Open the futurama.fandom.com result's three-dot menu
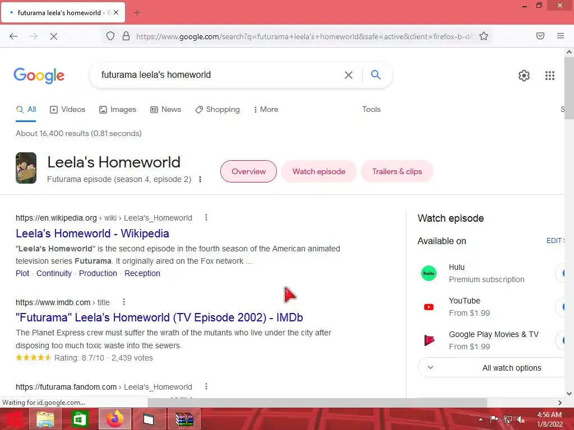574x430 pixels. point(206,386)
